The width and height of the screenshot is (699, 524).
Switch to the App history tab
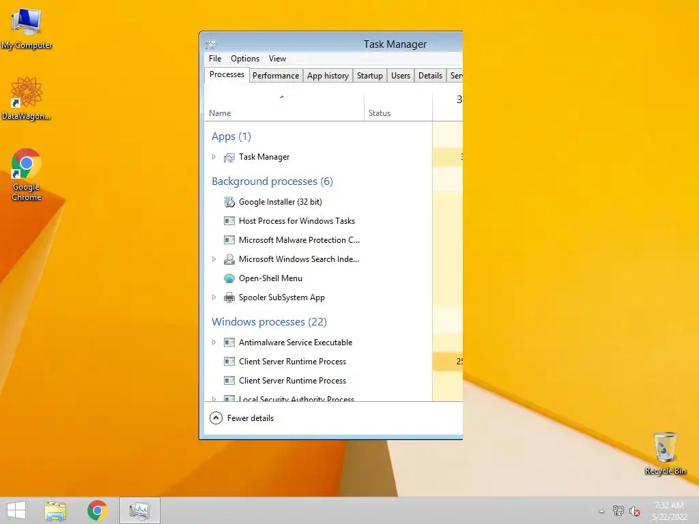click(x=328, y=76)
